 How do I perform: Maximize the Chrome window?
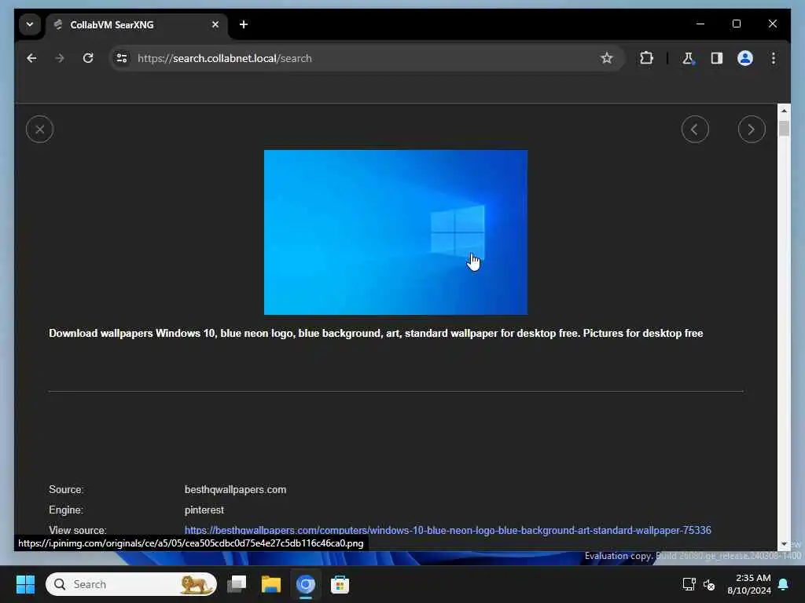click(x=736, y=24)
